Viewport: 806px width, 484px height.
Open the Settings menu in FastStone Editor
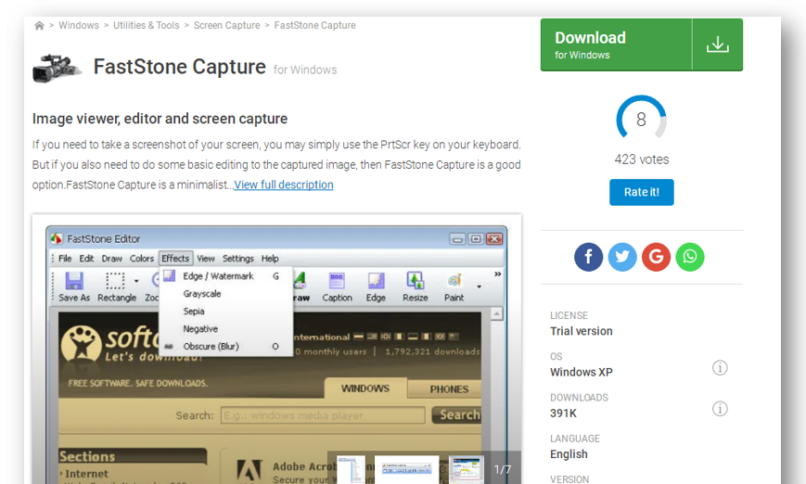(x=238, y=259)
